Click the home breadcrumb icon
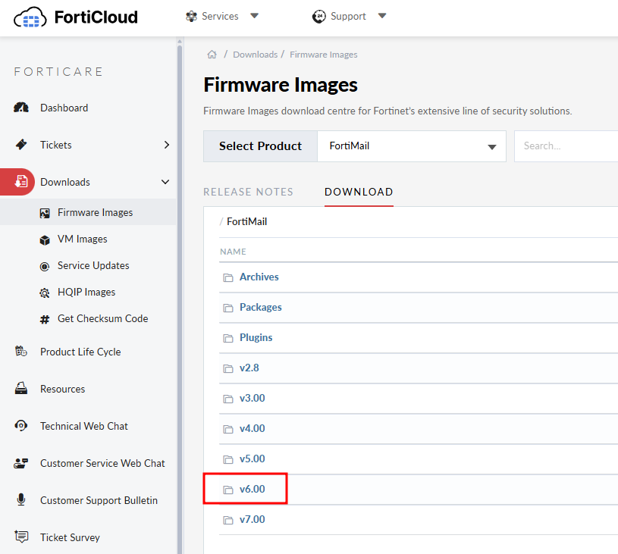The height and width of the screenshot is (554, 618). [x=212, y=55]
